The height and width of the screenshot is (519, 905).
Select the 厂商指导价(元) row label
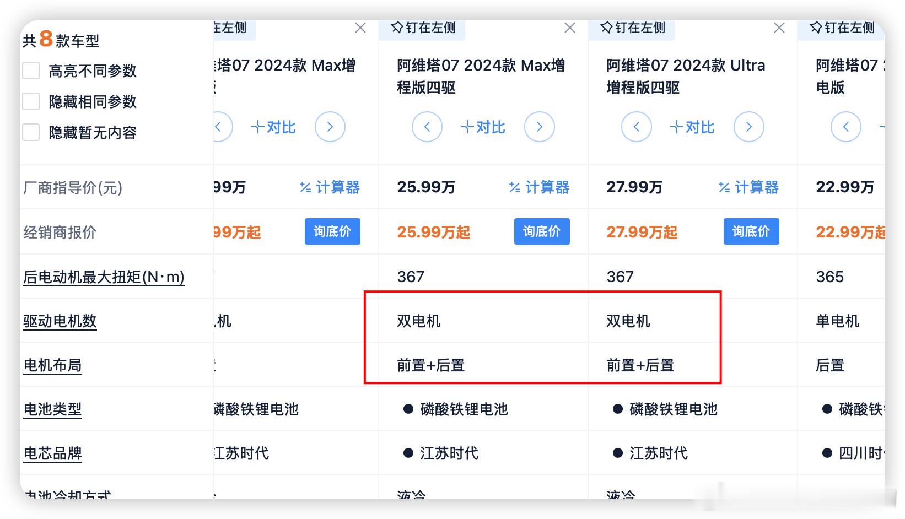tap(73, 188)
